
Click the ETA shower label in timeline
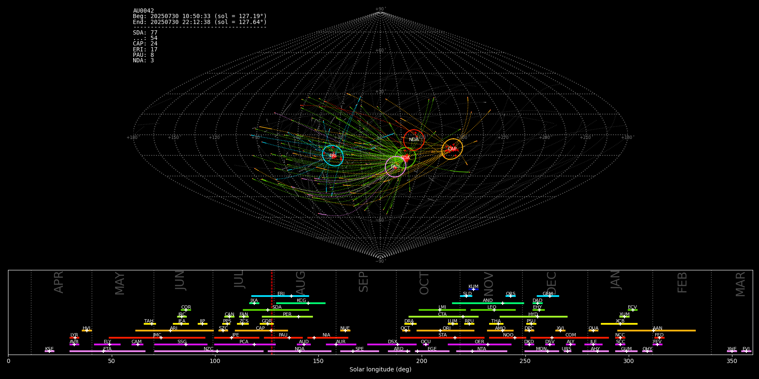pos(108,349)
